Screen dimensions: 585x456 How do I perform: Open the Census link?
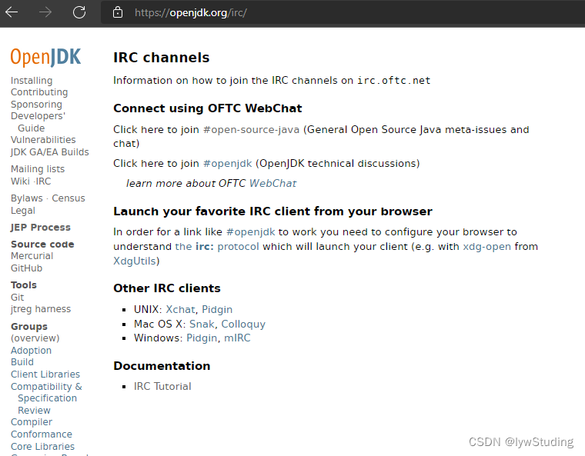(x=69, y=198)
